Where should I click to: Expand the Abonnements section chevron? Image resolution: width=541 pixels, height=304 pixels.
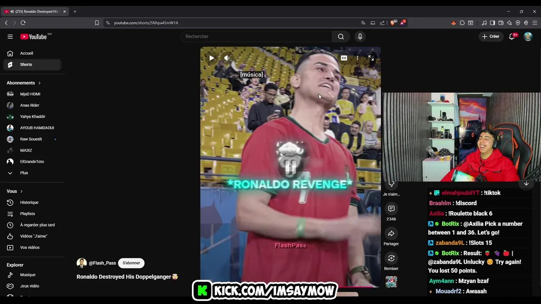39,83
